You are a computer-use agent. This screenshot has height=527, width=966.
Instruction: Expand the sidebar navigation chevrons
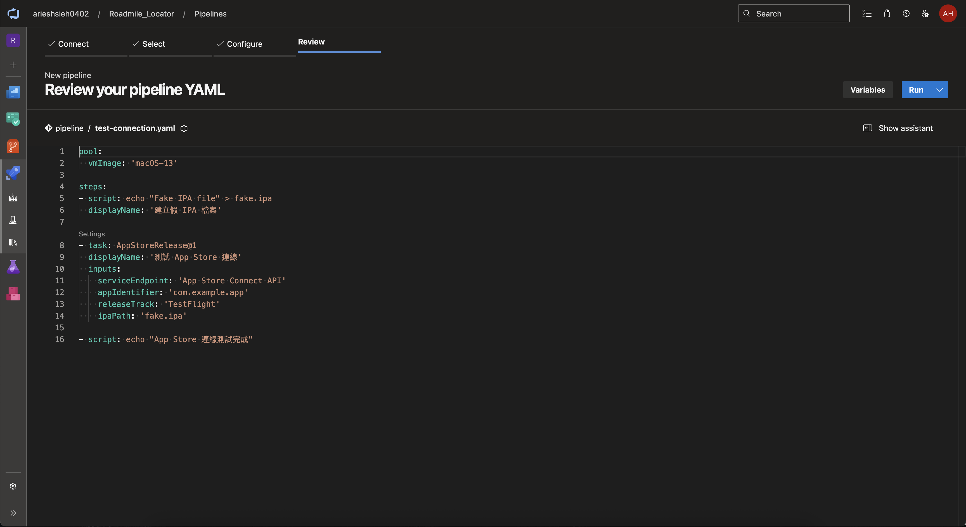coord(13,513)
